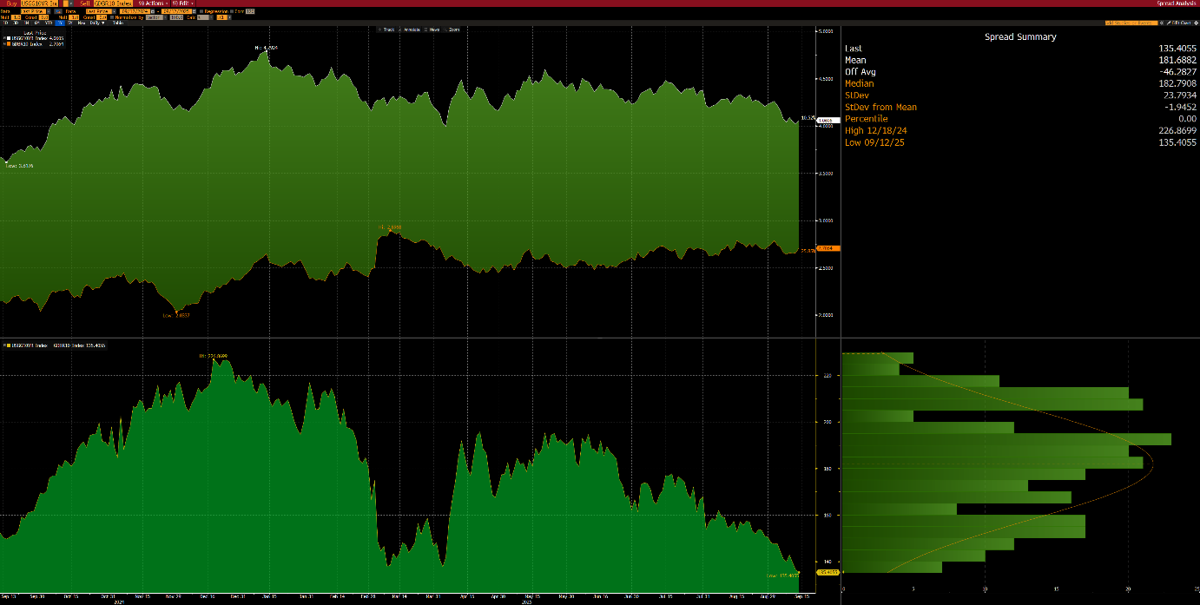Click the Buy security input field
1200x605 pixels.
tap(39, 3)
